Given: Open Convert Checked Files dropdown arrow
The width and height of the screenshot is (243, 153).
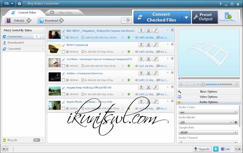Looking at the screenshot, I should tap(186, 17).
